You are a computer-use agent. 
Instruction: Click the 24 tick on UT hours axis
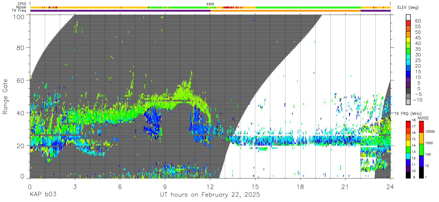tap(390, 186)
